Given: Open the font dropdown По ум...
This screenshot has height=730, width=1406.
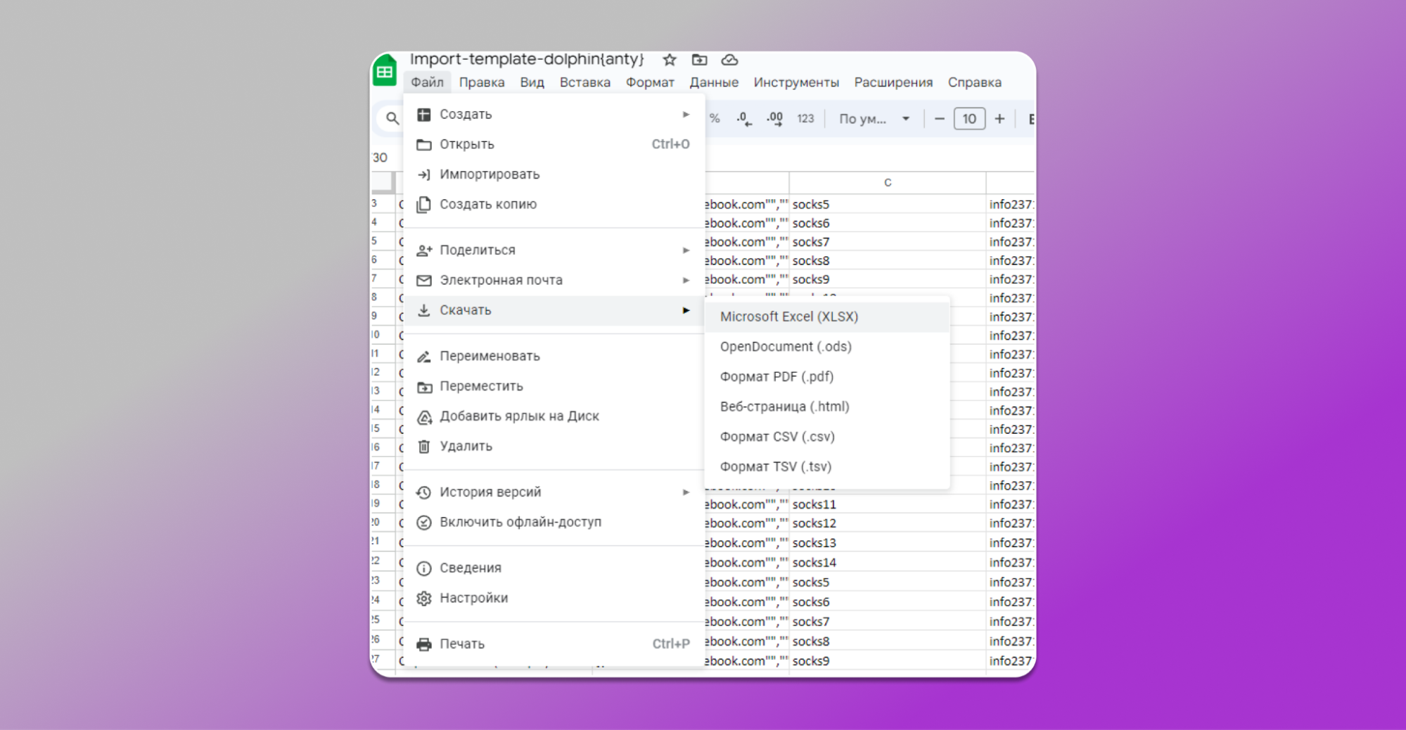Looking at the screenshot, I should coord(874,119).
